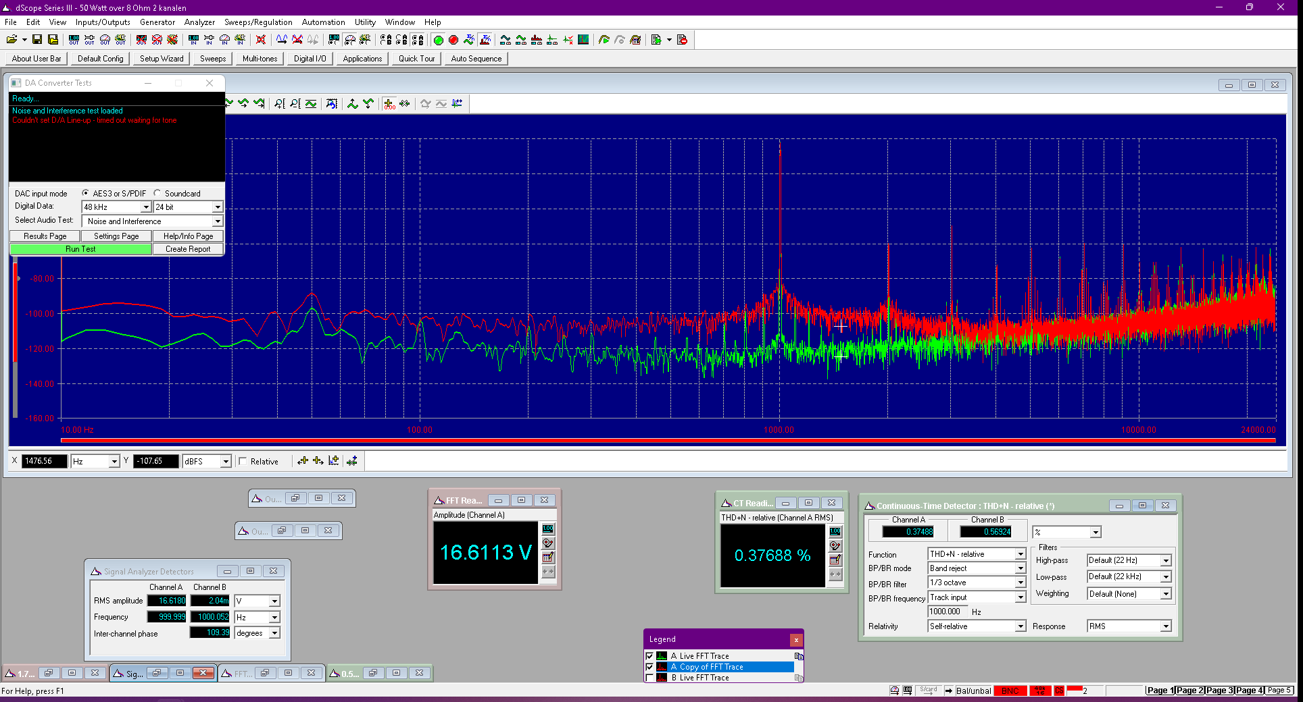Open file using folder toolbar icon
Image resolution: width=1303 pixels, height=702 pixels.
pos(11,40)
